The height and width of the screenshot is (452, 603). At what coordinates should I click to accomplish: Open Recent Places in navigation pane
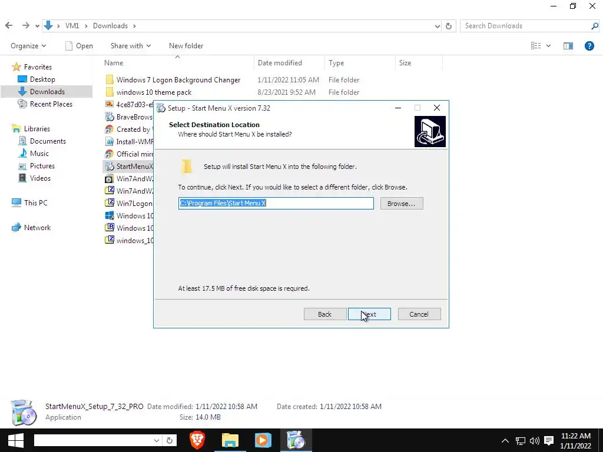(51, 104)
